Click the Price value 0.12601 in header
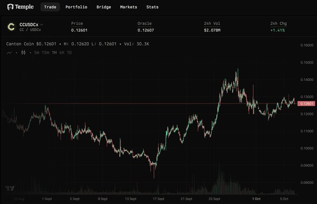Image resolution: width=317 pixels, height=204 pixels. click(x=79, y=30)
